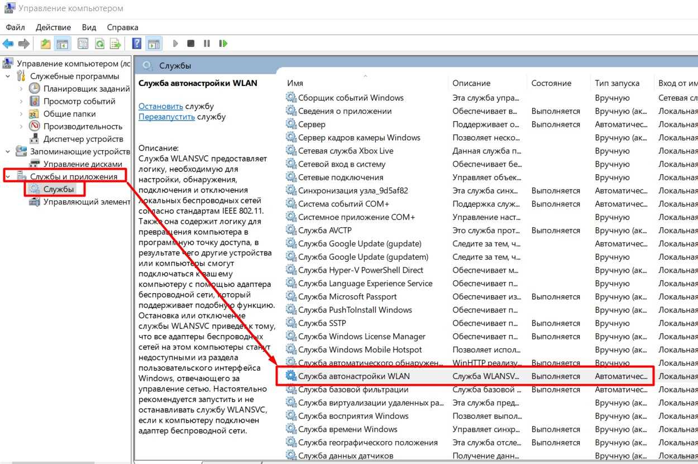Click the Pause service toolbar icon
This screenshot has width=698, height=464.
point(207,44)
